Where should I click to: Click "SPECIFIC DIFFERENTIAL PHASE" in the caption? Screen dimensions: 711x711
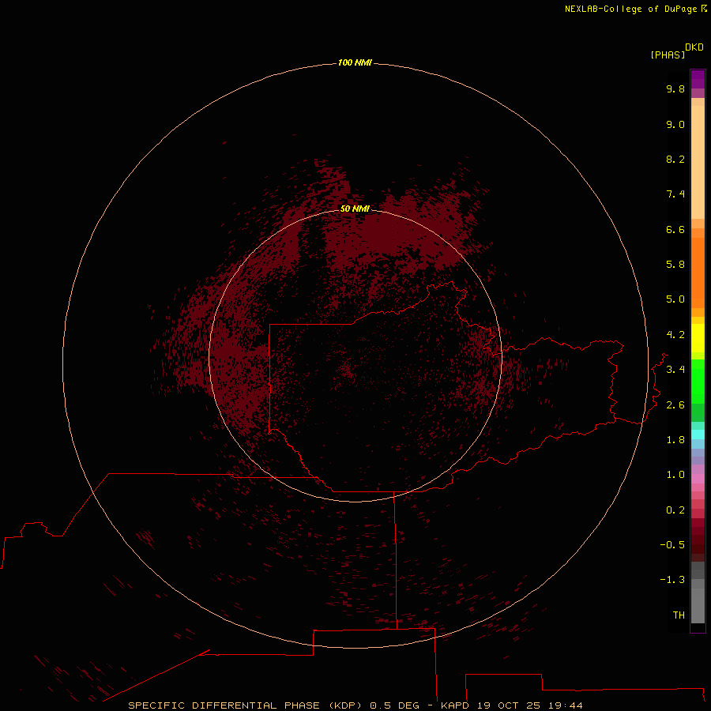224,705
